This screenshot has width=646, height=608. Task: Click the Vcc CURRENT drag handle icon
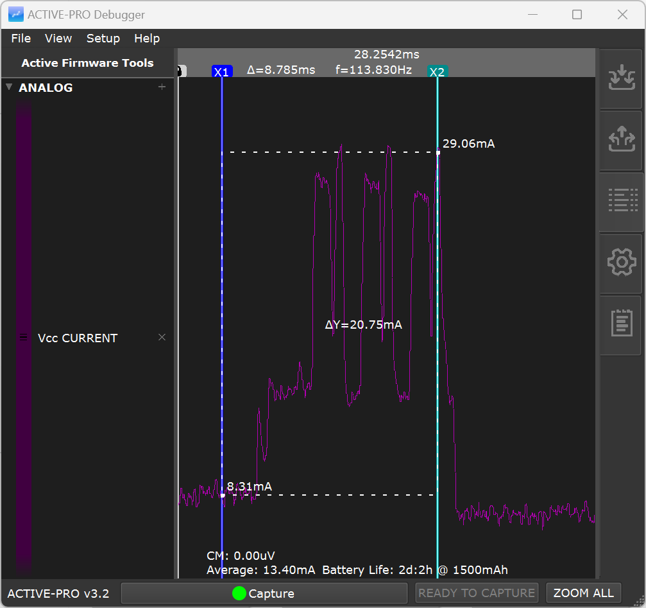[x=24, y=338]
